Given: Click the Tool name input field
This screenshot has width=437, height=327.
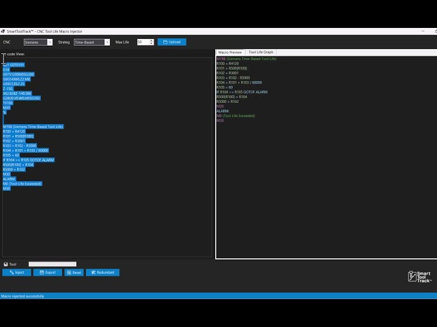Looking at the screenshot, I should (x=53, y=264).
